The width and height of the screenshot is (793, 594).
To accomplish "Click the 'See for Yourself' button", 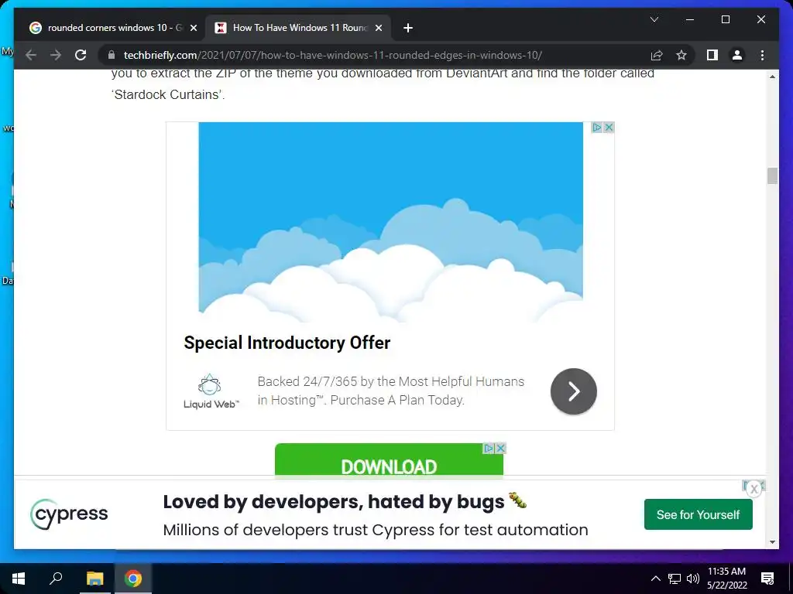I will (698, 514).
